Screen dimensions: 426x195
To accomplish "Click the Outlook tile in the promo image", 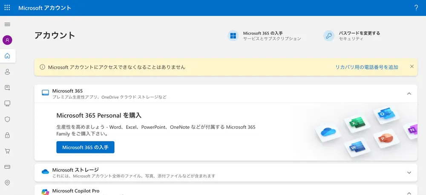I will coord(386,115).
